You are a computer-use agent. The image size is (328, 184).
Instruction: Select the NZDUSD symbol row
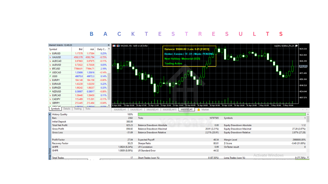(78, 91)
